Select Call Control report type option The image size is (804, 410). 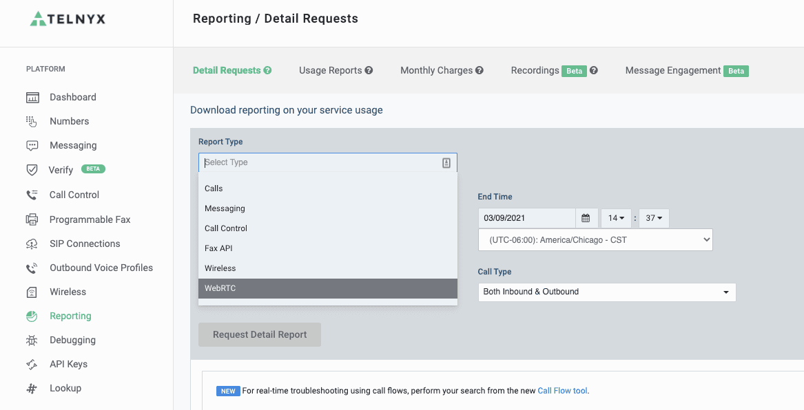[328, 228]
